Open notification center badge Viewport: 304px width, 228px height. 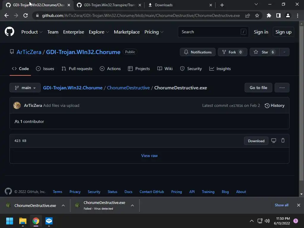296,221
